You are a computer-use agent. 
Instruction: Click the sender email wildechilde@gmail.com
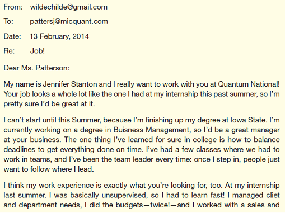point(69,7)
